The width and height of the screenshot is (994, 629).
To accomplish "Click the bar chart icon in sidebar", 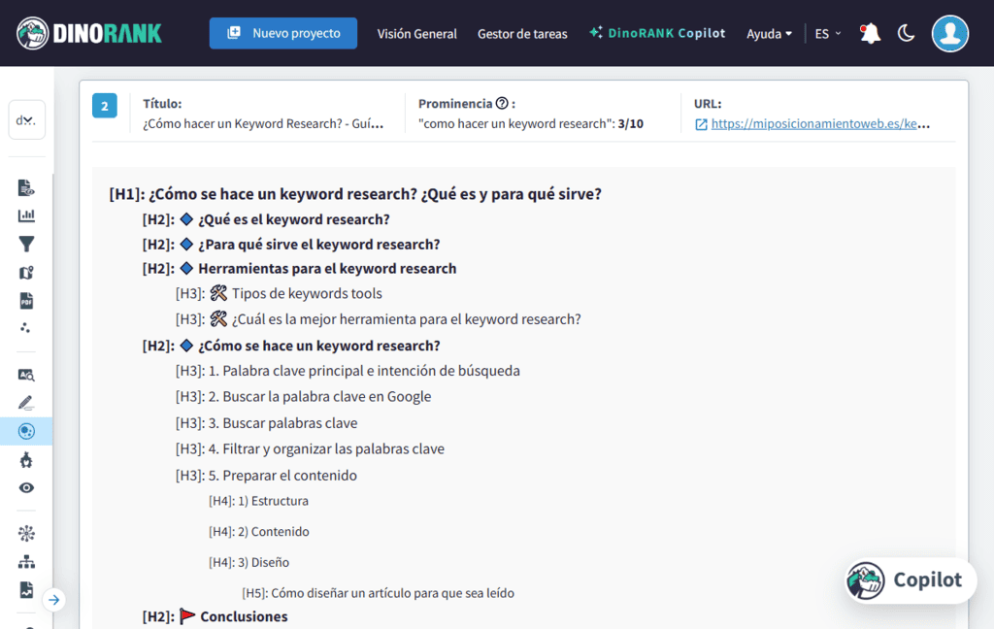I will (26, 215).
